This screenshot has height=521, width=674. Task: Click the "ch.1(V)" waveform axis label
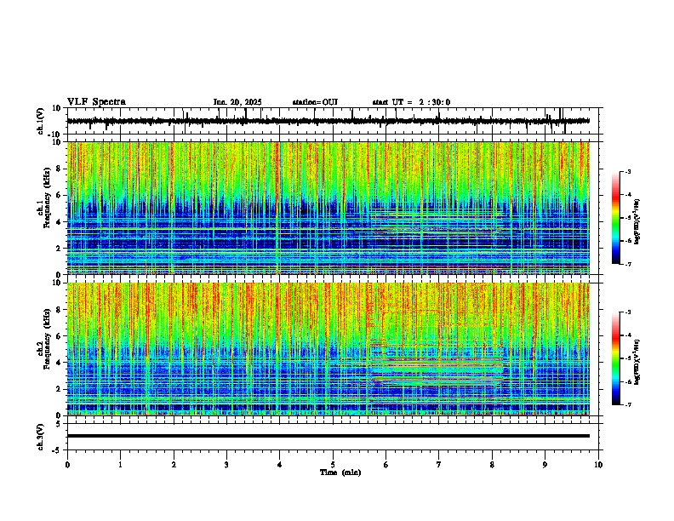(41, 121)
